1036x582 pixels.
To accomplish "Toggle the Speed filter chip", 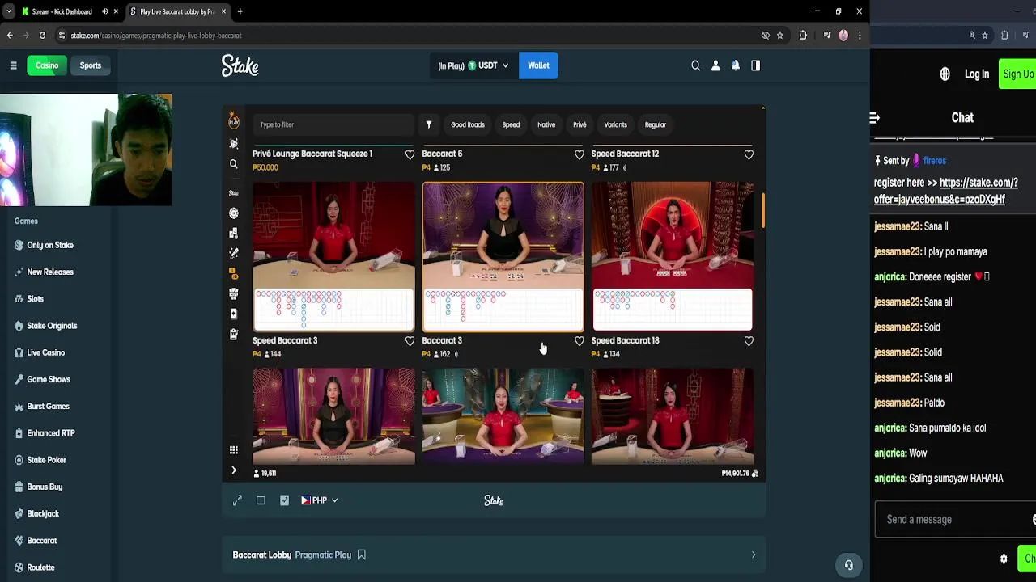I will click(x=511, y=124).
